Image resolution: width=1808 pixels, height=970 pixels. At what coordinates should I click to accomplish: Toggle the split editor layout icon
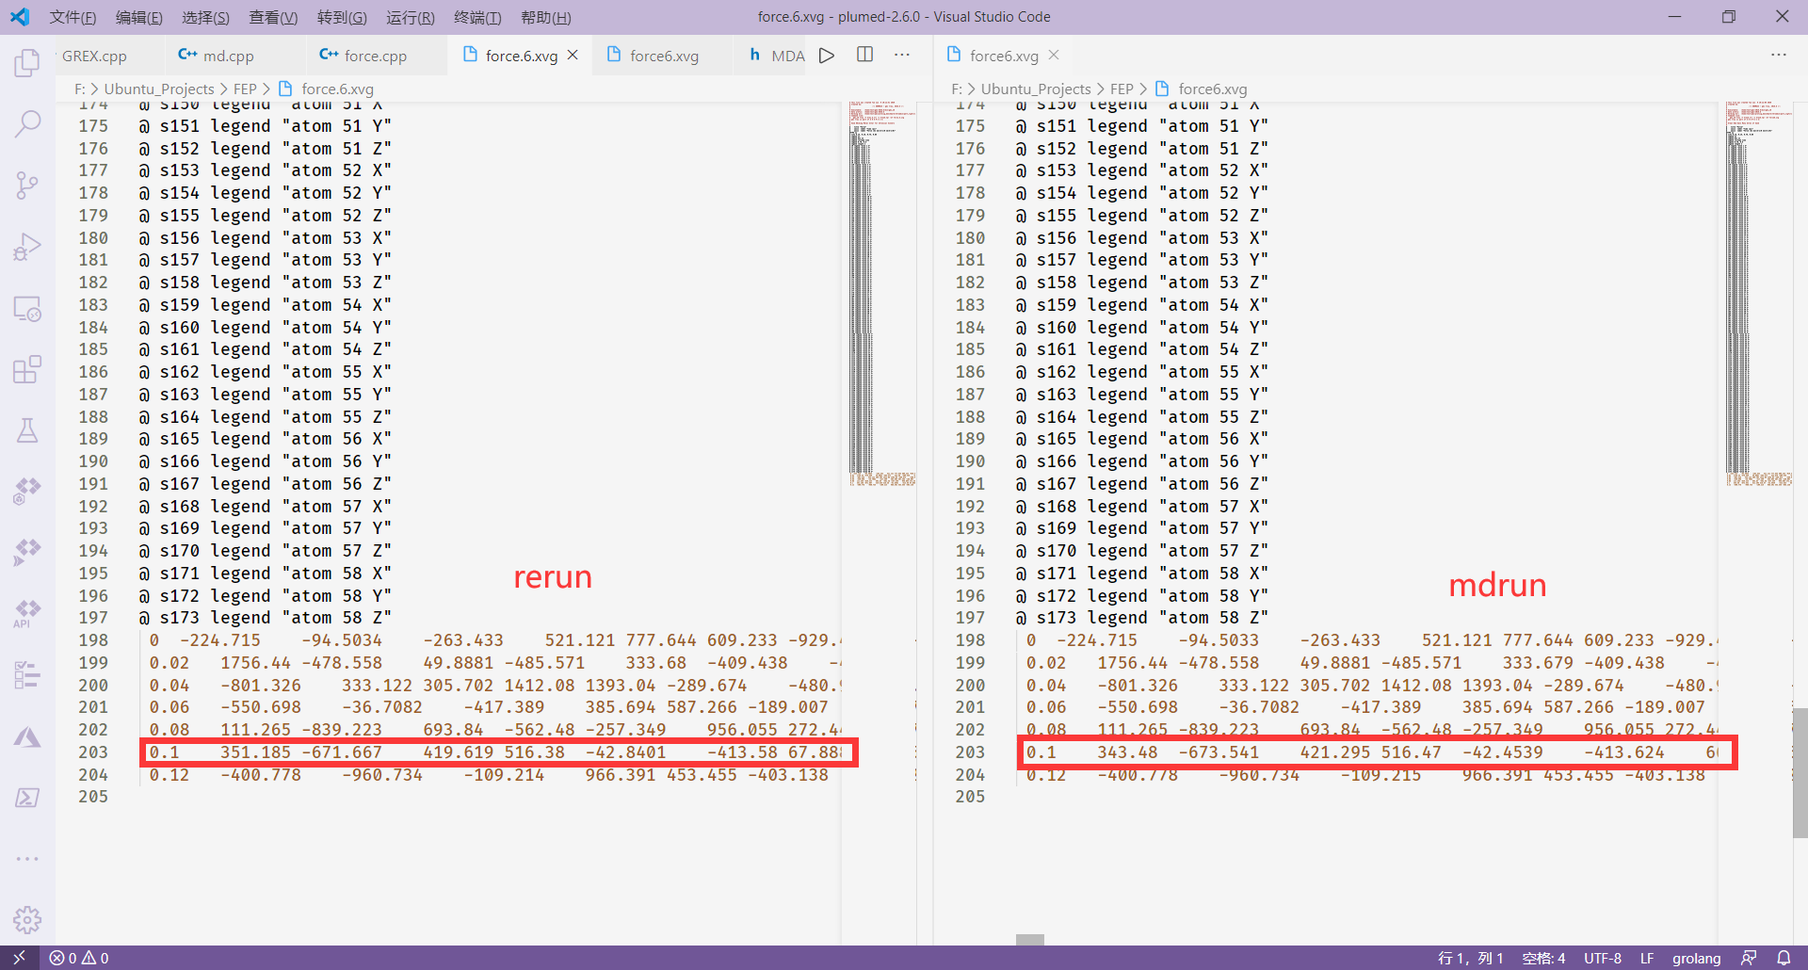pos(864,55)
